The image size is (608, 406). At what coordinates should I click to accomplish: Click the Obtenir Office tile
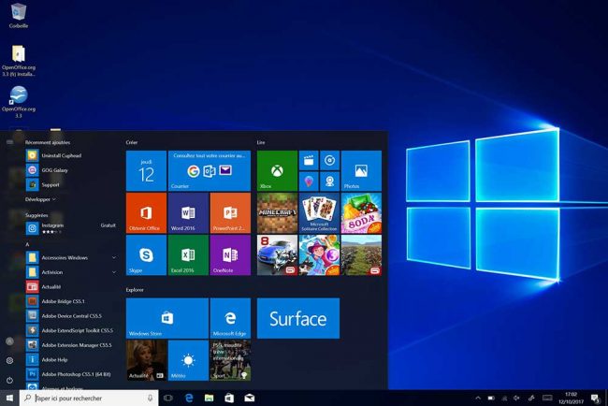[146, 213]
